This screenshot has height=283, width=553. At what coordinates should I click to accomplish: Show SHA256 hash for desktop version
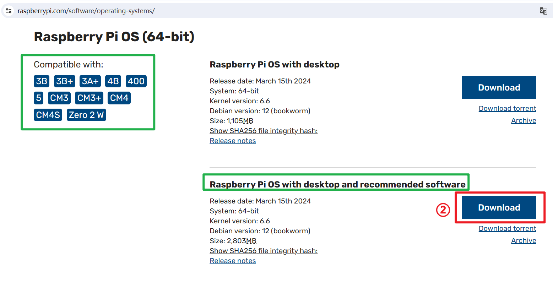[264, 131]
